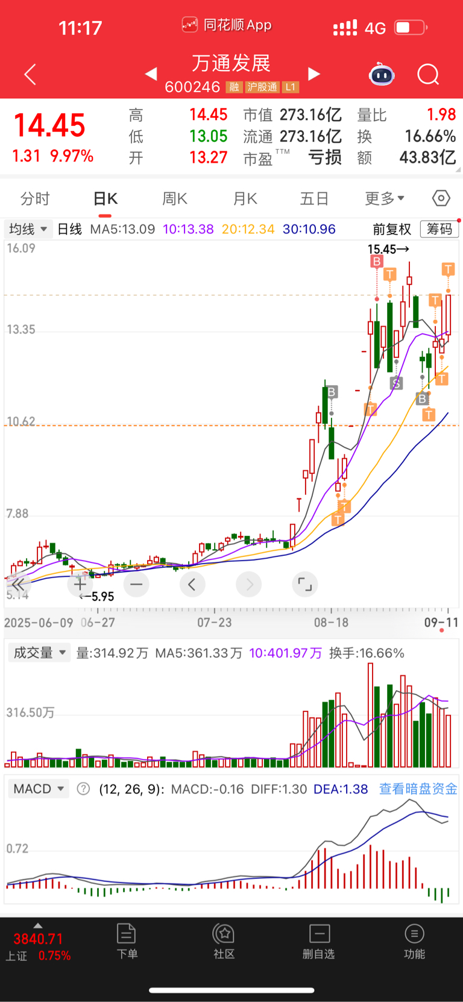Tap the 沪股通 tag

coord(262,87)
